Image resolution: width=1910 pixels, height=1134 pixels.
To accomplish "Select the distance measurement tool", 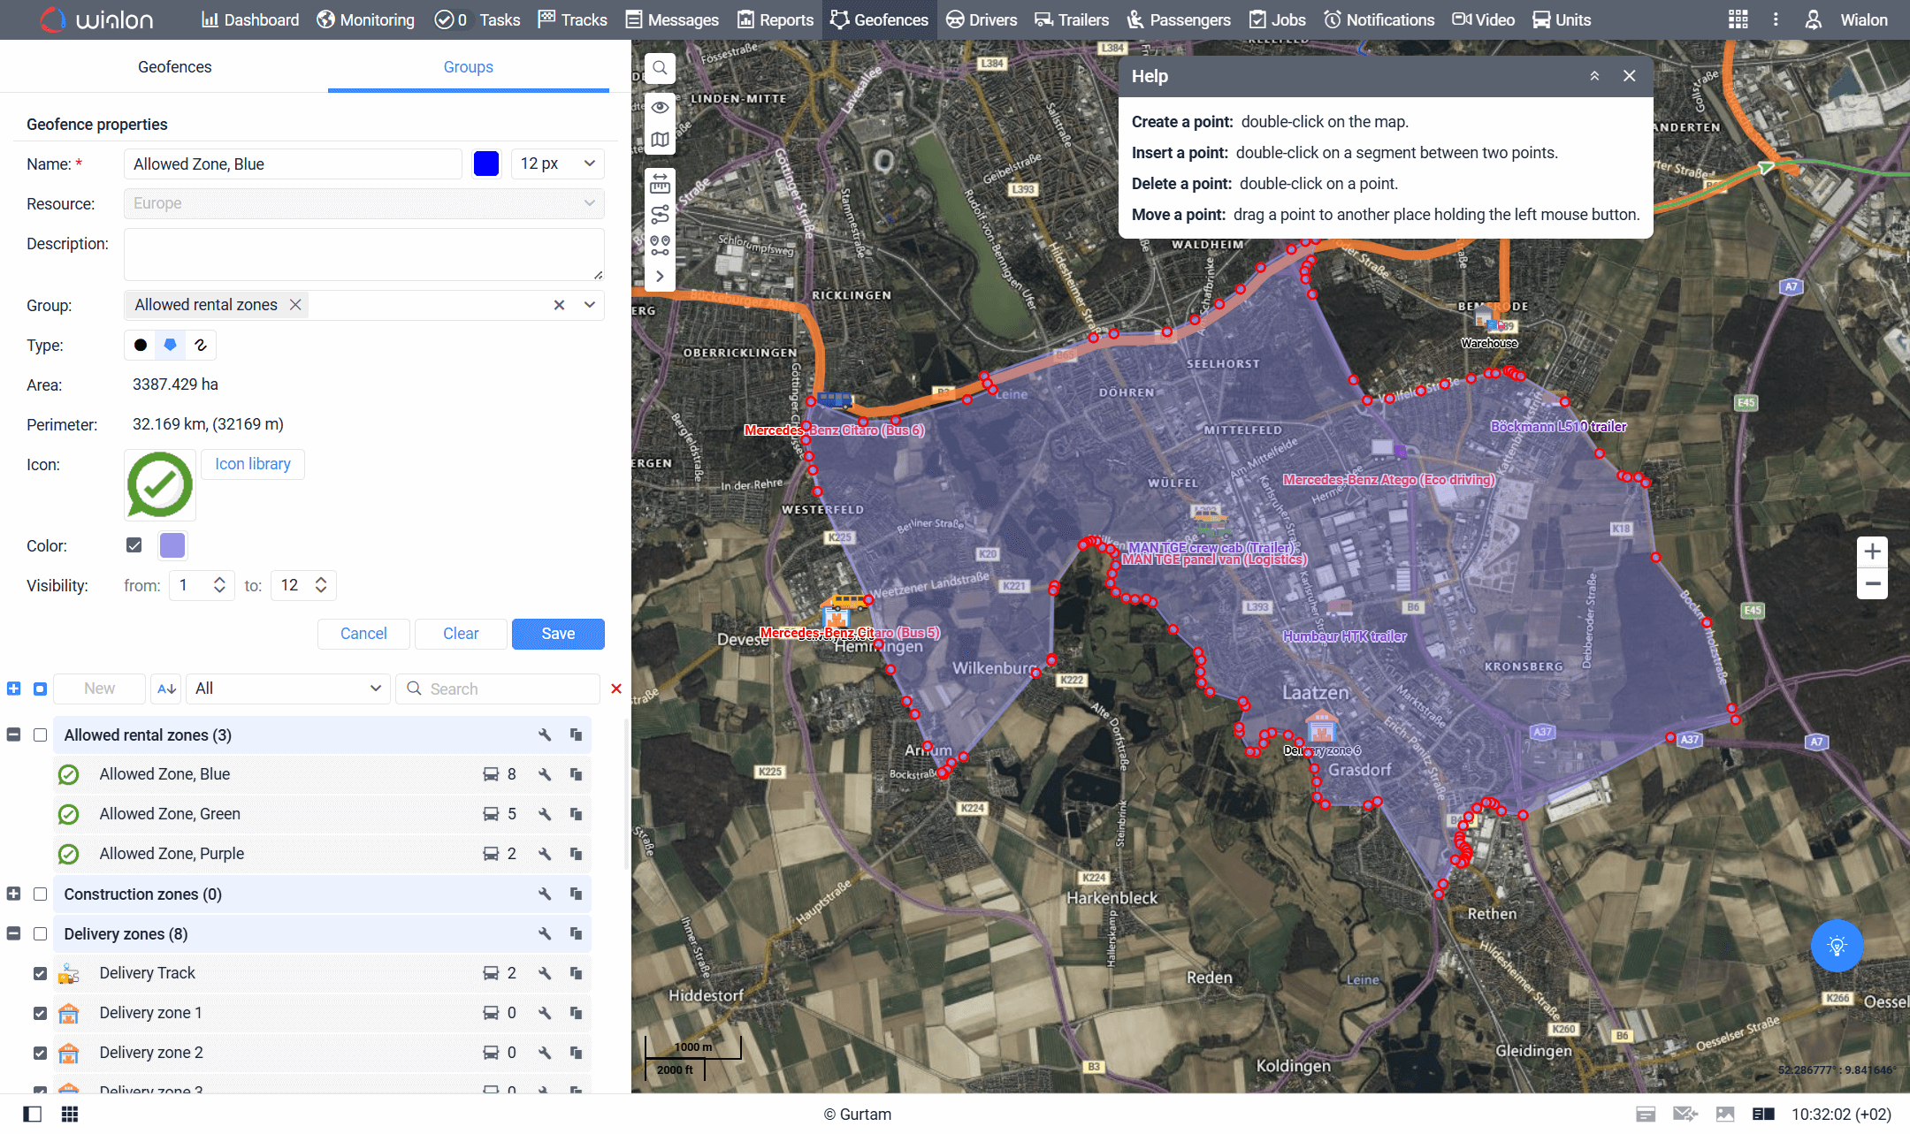I will pos(660,184).
